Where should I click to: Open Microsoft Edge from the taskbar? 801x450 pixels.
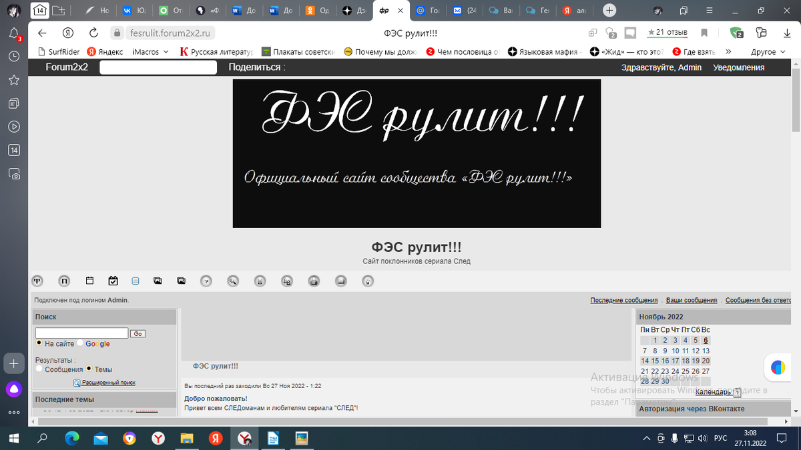72,438
